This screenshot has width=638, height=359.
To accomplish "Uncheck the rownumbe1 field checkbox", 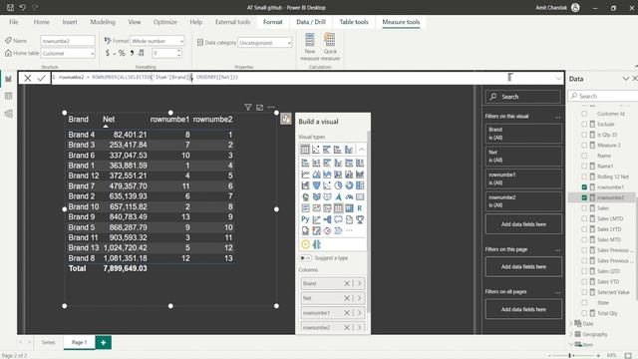I will coord(584,187).
